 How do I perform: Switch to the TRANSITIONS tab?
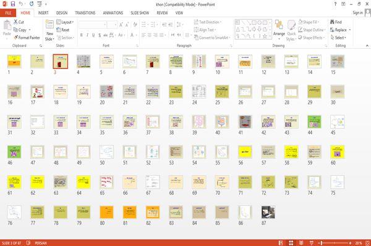pos(85,13)
